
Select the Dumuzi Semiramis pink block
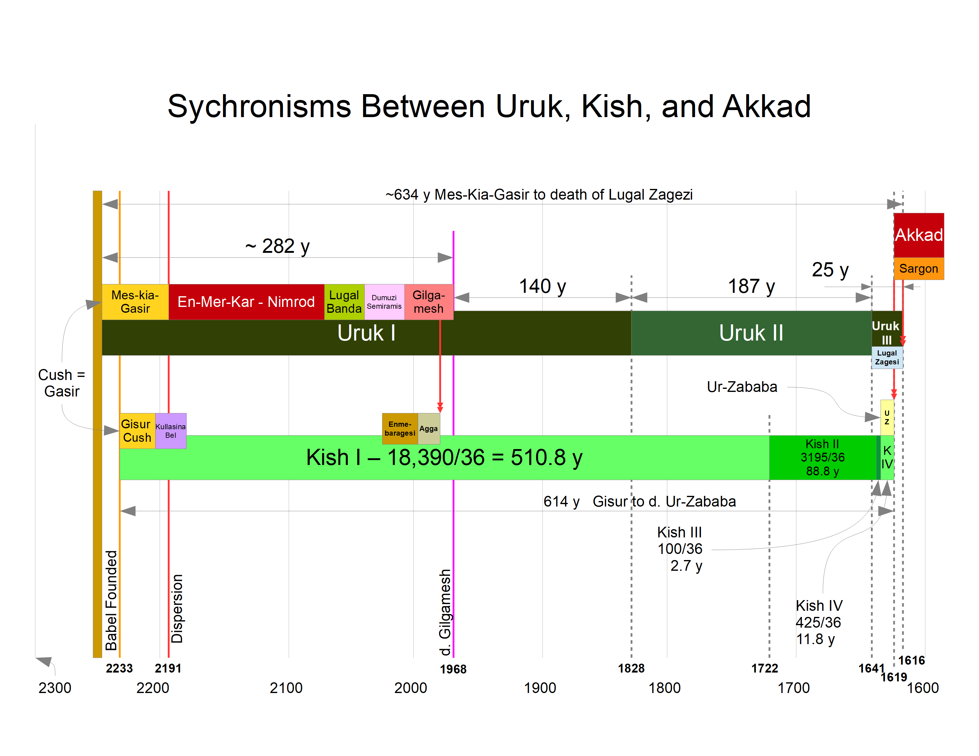[384, 302]
